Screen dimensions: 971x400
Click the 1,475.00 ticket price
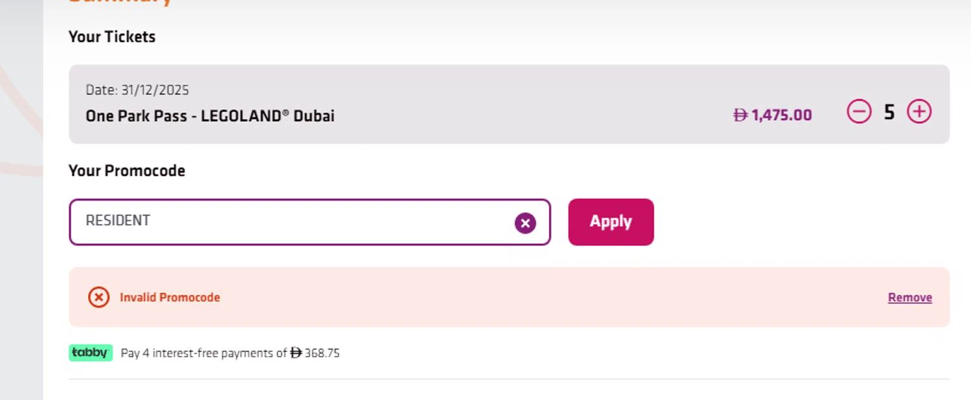781,115
